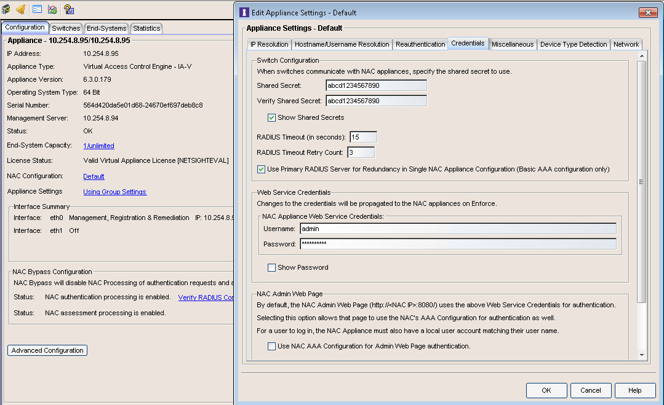This screenshot has width=664, height=405.
Task: Click the chart export toolbar icon
Action: pos(52,9)
